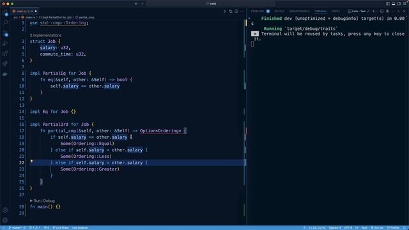Maximize the panel with chevron icon
409x230 pixels.
pos(399,11)
